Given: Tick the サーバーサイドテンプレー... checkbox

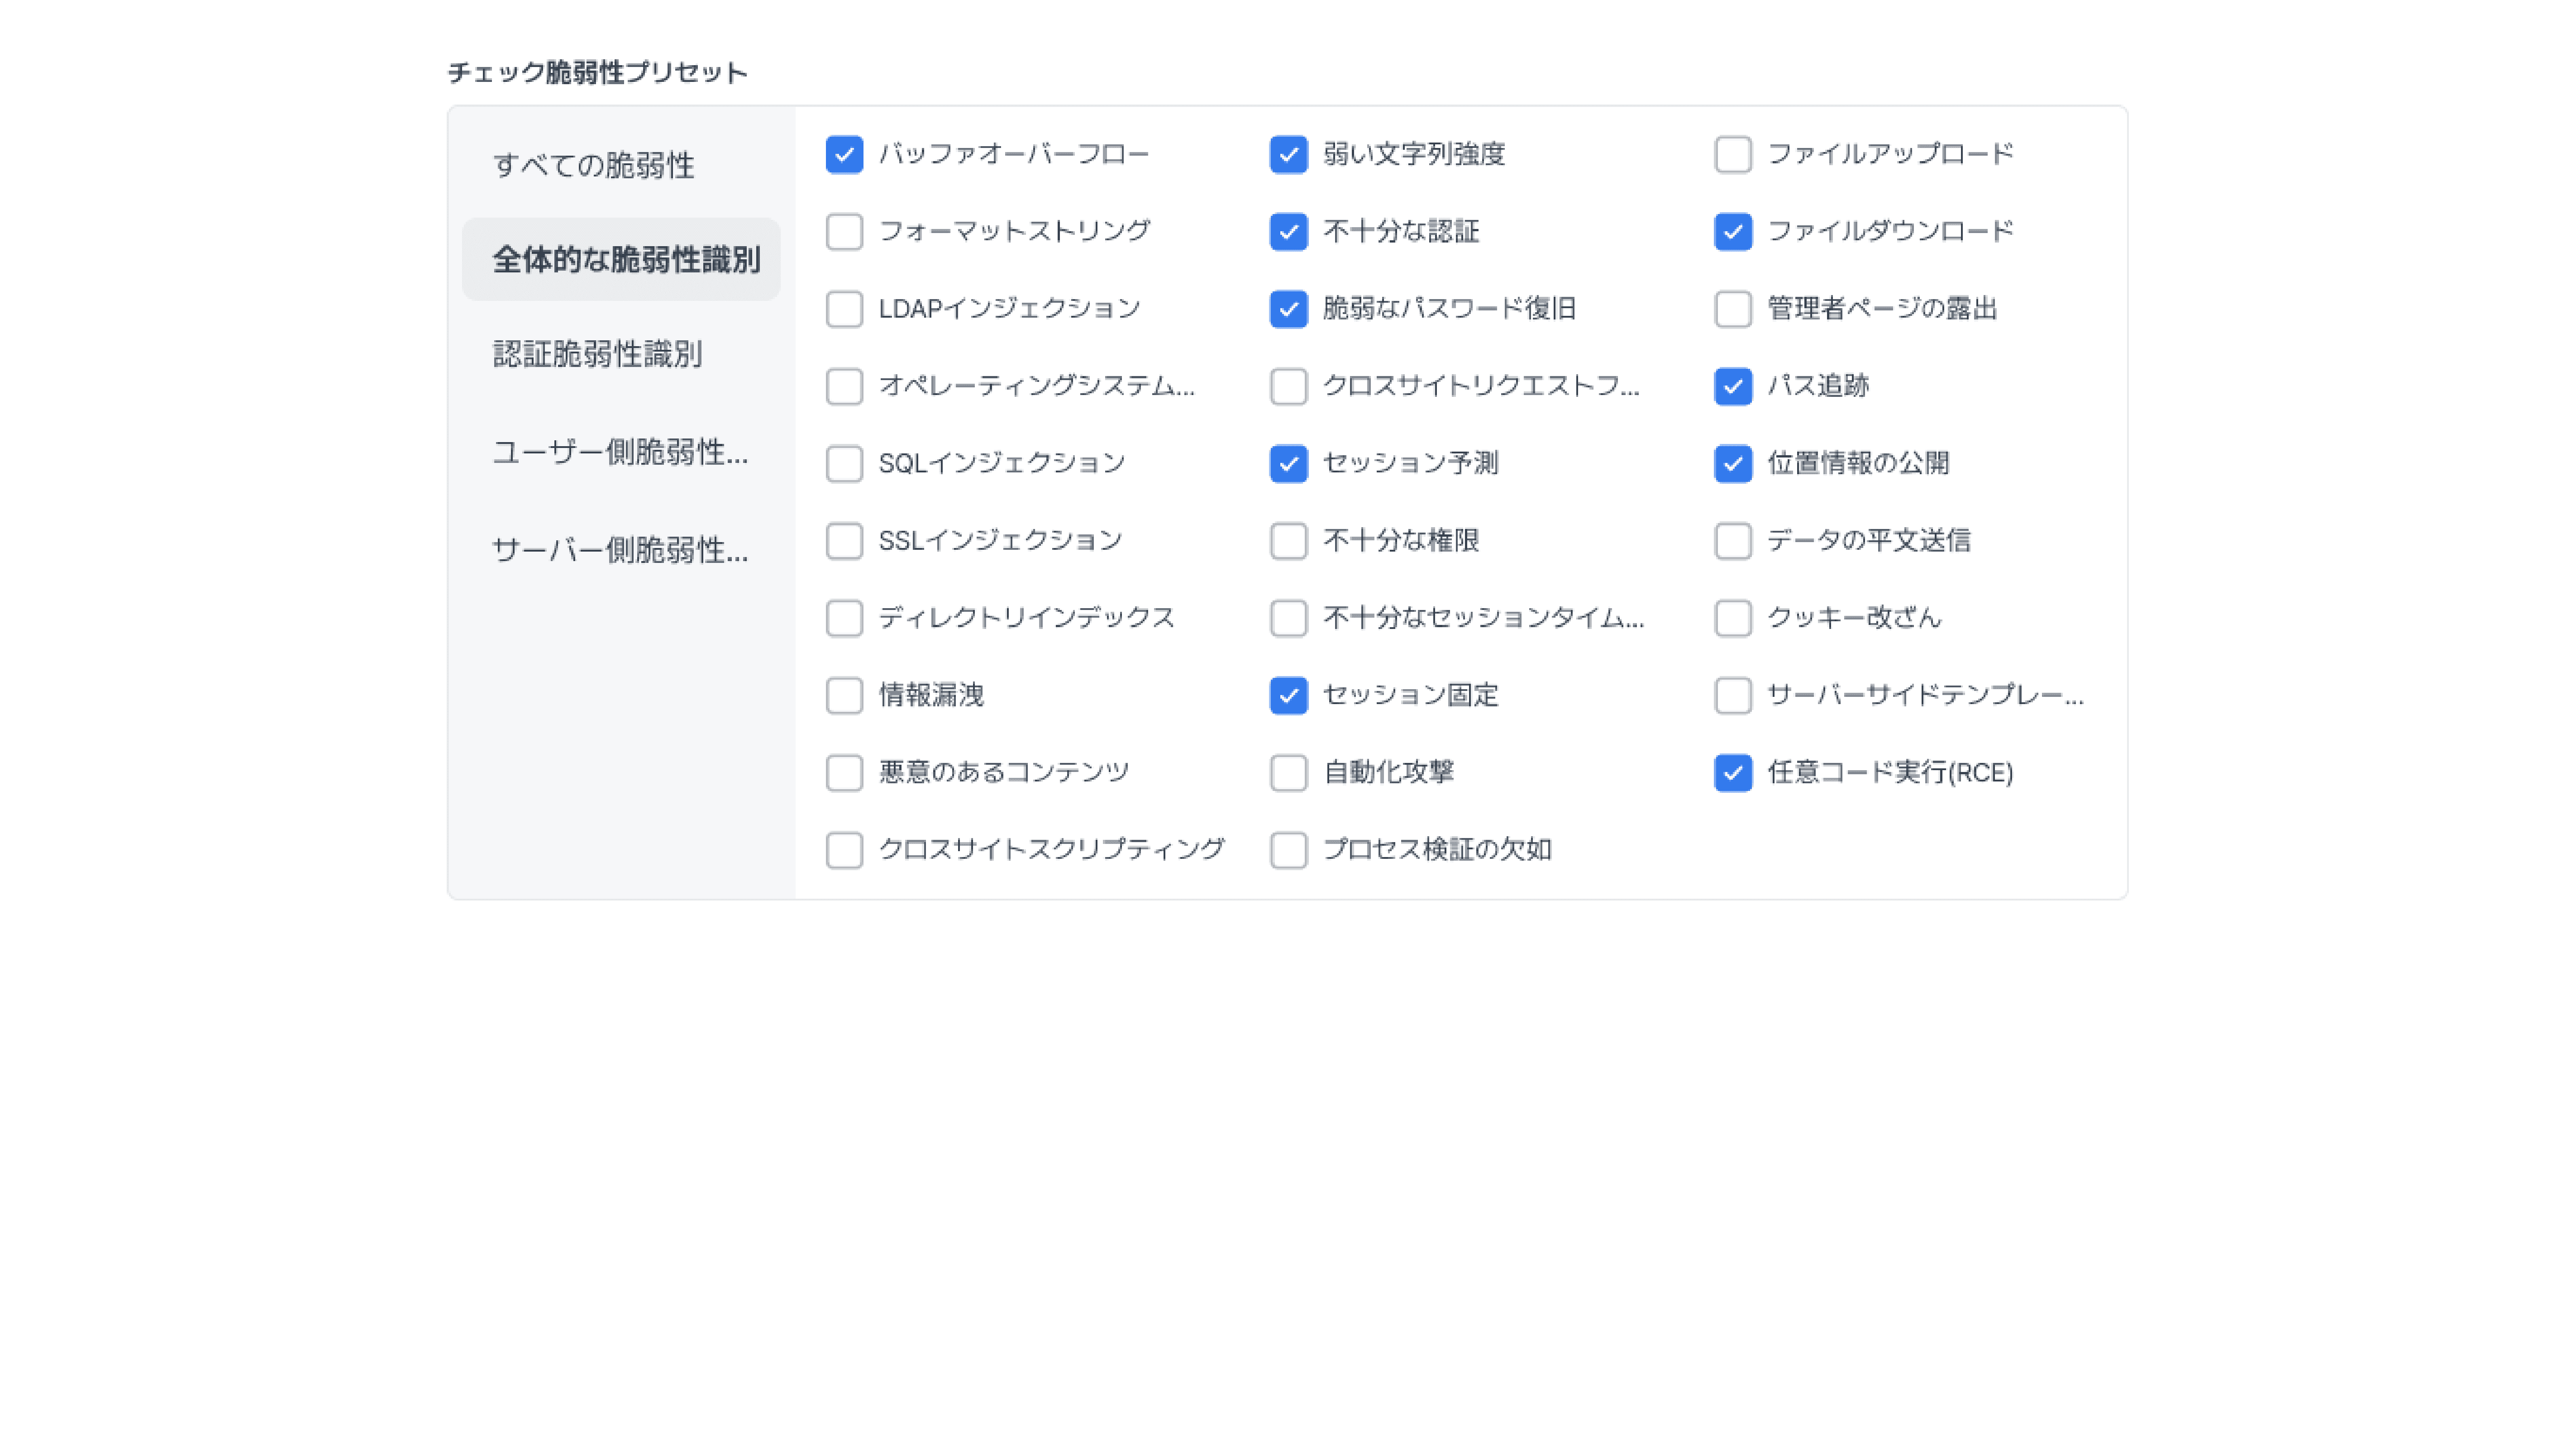Looking at the screenshot, I should pos(1733,695).
